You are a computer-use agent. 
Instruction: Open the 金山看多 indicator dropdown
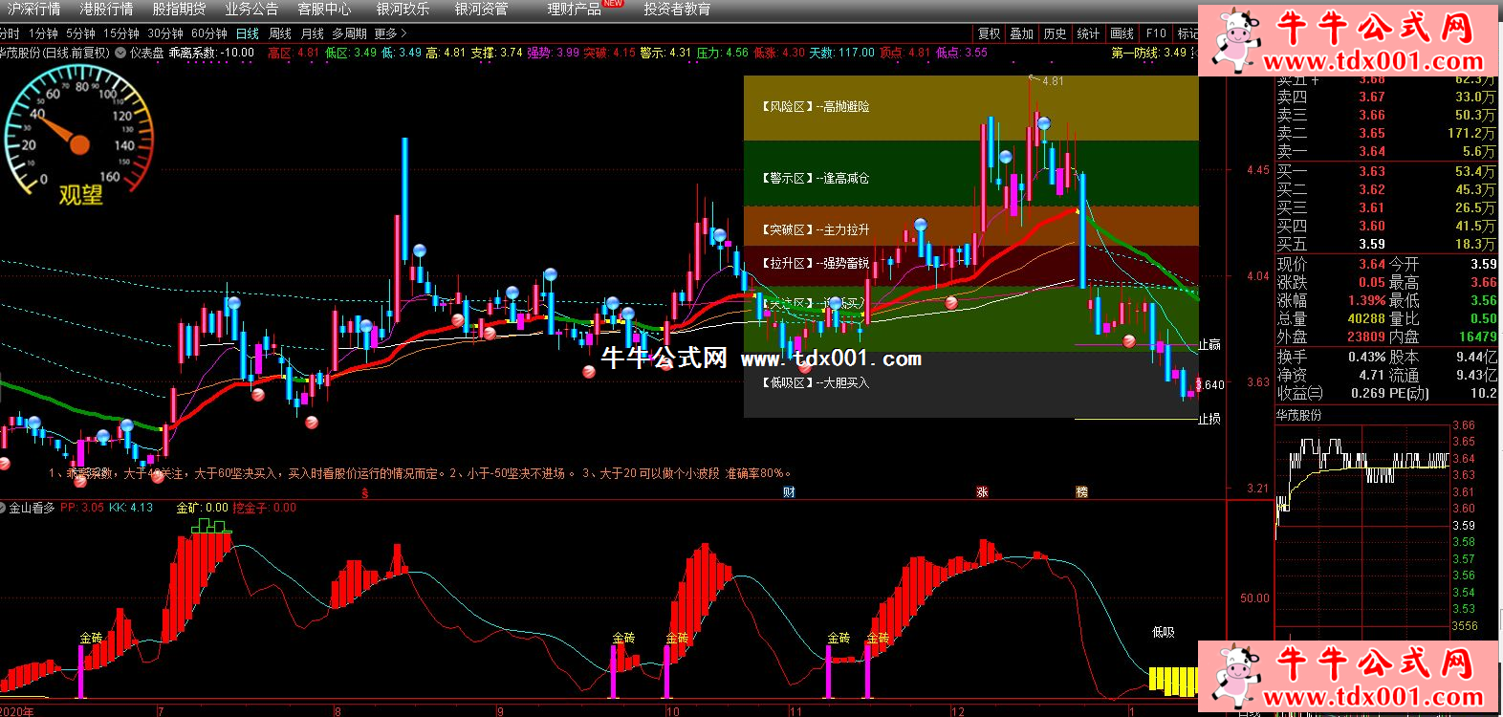(x=5, y=509)
